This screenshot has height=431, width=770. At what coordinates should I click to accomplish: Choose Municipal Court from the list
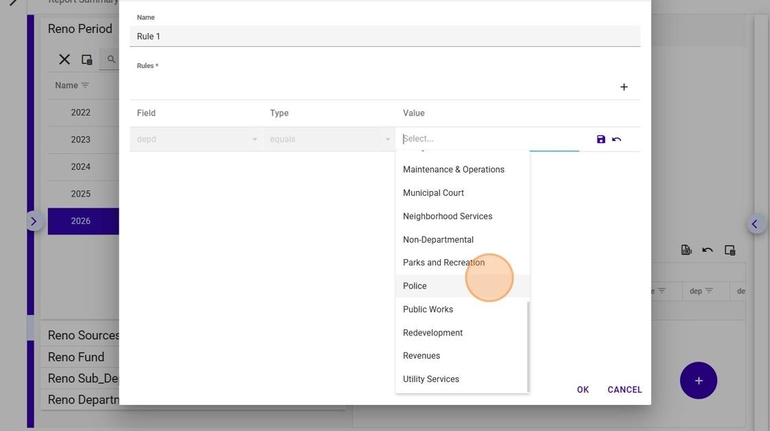click(x=462, y=193)
